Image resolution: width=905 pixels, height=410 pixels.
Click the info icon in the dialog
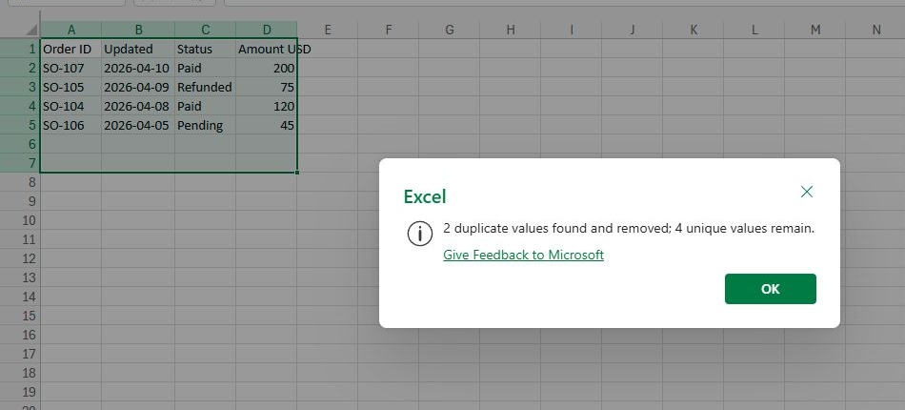click(419, 234)
